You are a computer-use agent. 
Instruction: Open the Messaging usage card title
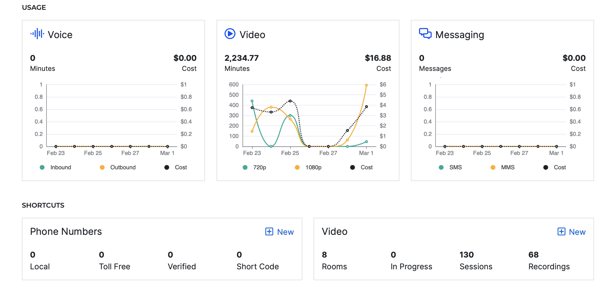click(460, 35)
